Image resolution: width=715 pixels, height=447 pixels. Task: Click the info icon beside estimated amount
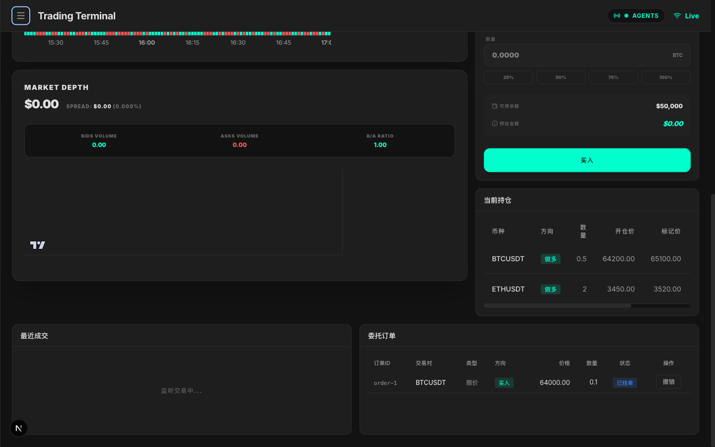point(495,124)
